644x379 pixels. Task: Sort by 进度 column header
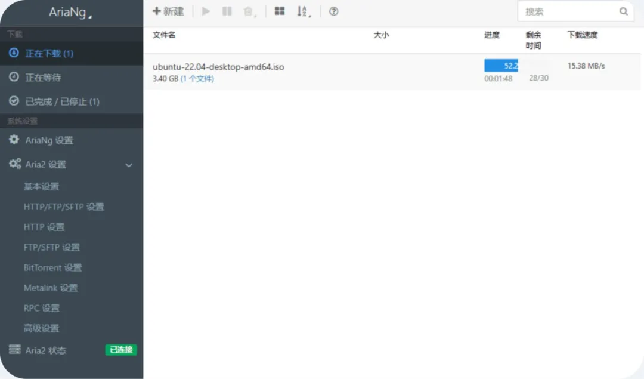coord(491,35)
